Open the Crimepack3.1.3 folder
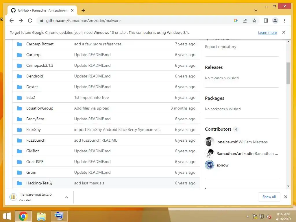The width and height of the screenshot is (296, 222). [40, 65]
